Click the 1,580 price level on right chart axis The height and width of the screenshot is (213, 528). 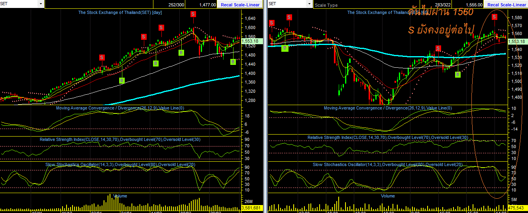point(516,18)
